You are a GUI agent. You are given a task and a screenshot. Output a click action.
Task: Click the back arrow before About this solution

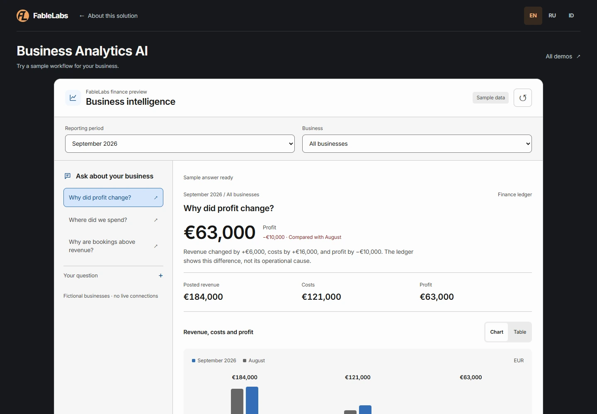point(82,16)
